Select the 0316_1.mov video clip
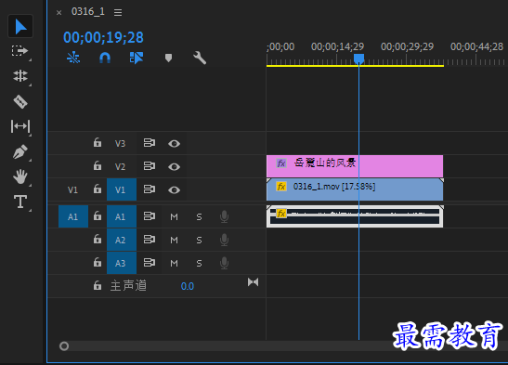 click(355, 189)
